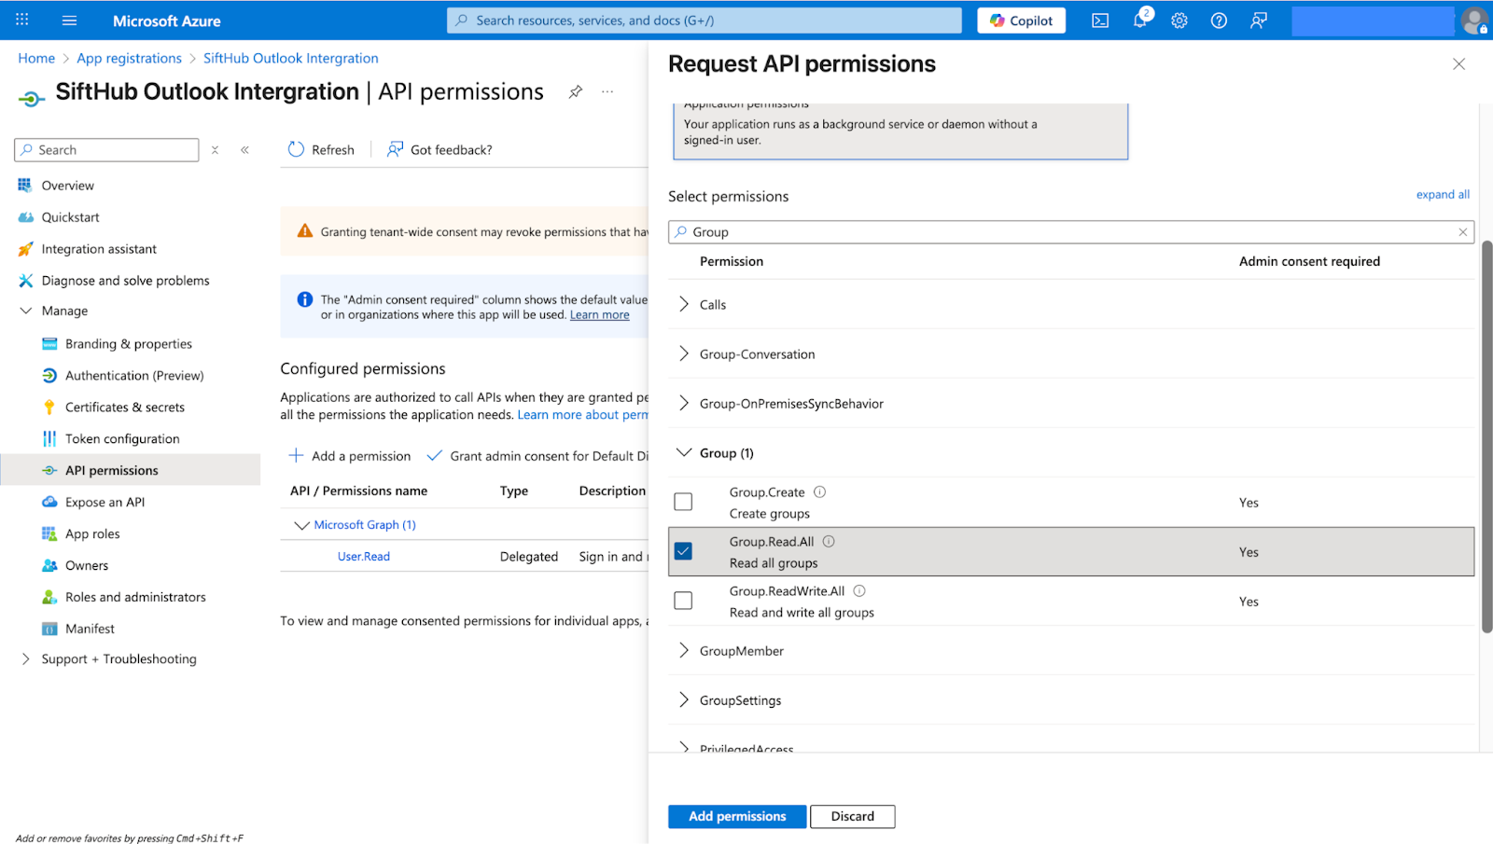
Task: Expand the Group-Conversation permission section
Action: point(684,353)
